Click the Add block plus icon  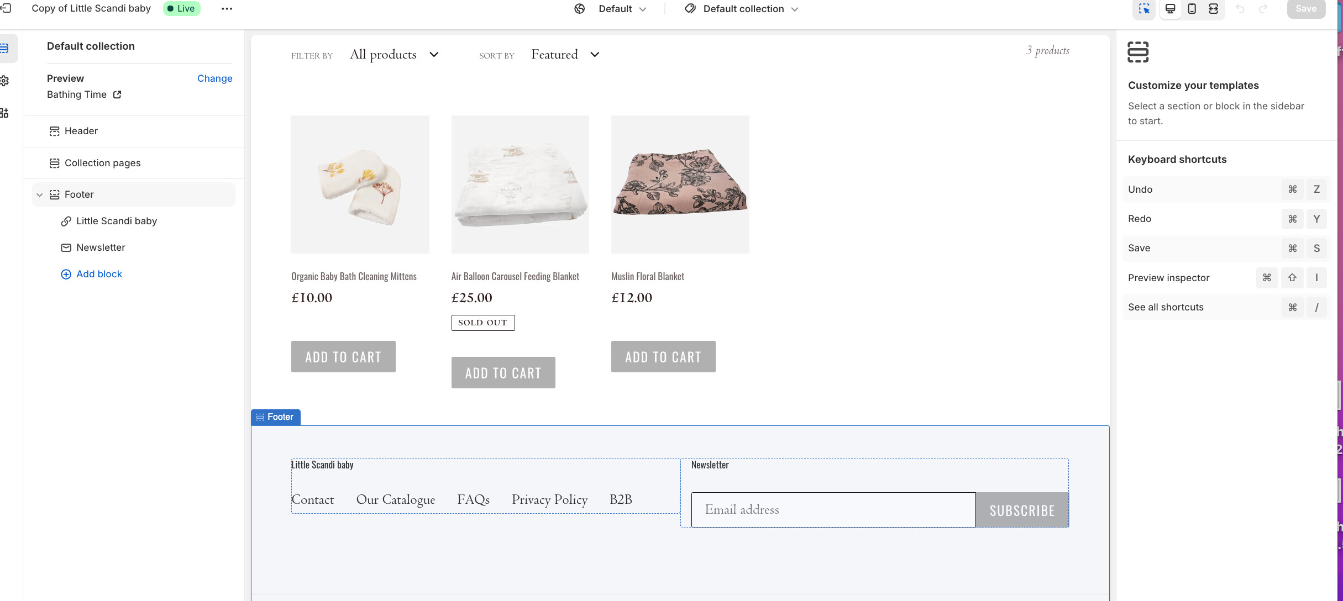pyautogui.click(x=66, y=275)
